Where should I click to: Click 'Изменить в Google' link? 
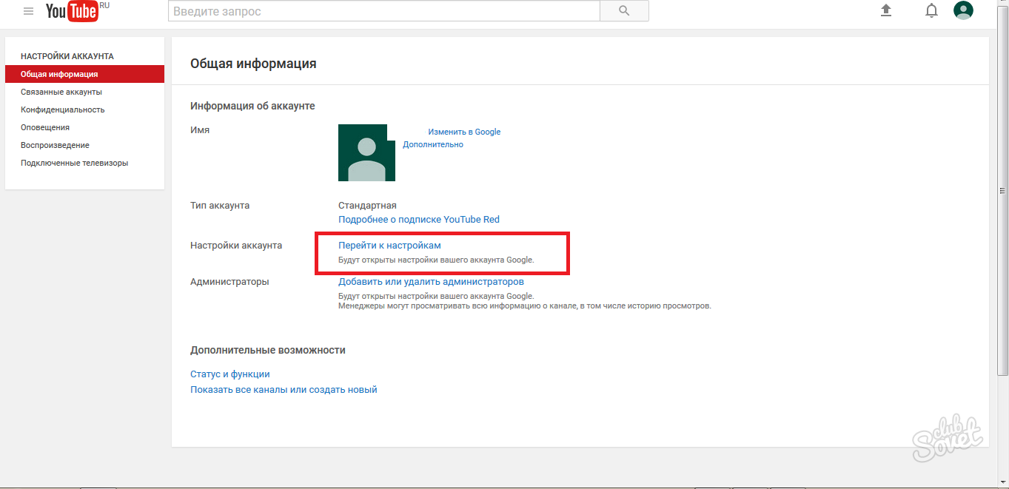point(464,132)
